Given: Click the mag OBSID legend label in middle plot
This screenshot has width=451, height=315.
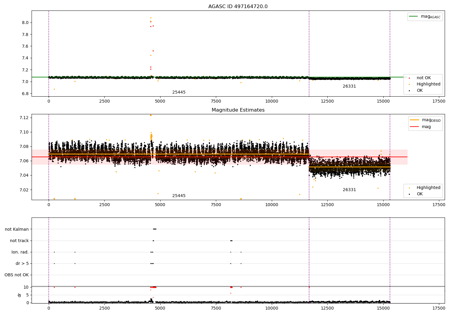Looking at the screenshot, I should pos(431,120).
